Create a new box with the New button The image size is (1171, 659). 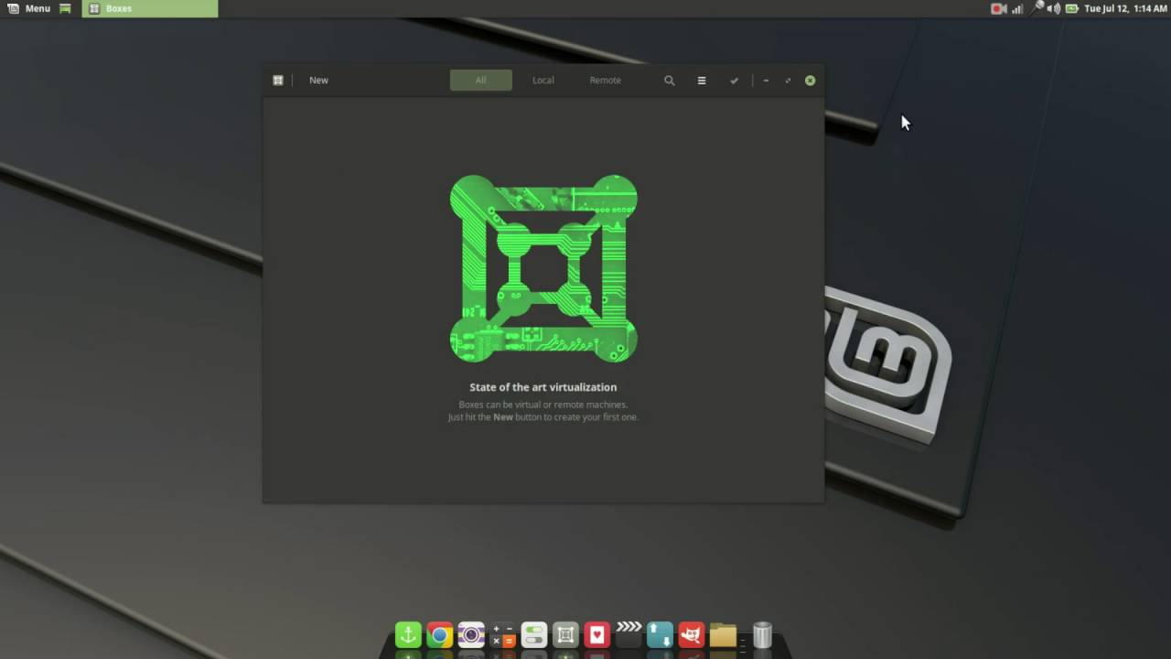(318, 81)
